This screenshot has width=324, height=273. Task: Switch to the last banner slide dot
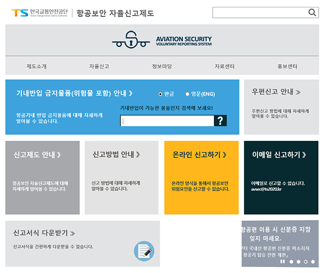pyautogui.click(x=313, y=262)
